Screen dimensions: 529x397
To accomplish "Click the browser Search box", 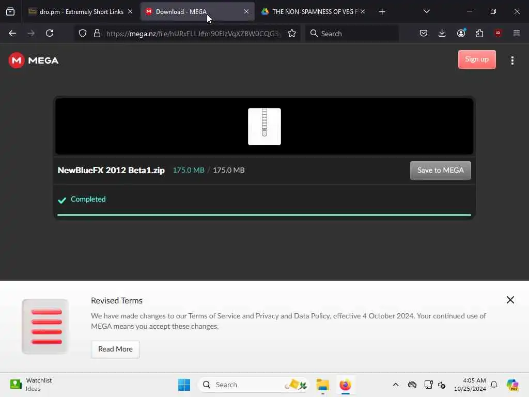I will (352, 34).
